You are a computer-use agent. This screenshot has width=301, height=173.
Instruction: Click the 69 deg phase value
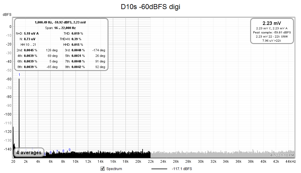pos(53,56)
